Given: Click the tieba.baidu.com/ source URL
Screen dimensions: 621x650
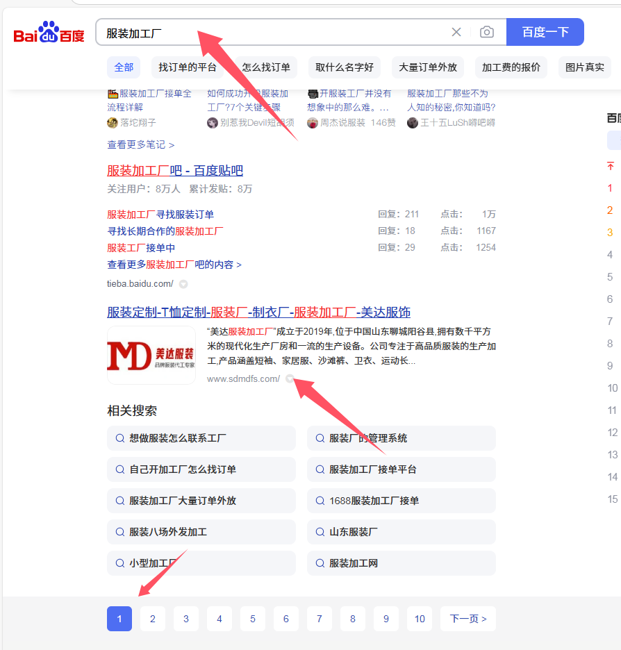Looking at the screenshot, I should pos(140,284).
